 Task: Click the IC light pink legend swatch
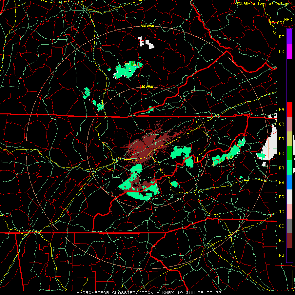(x=289, y=211)
